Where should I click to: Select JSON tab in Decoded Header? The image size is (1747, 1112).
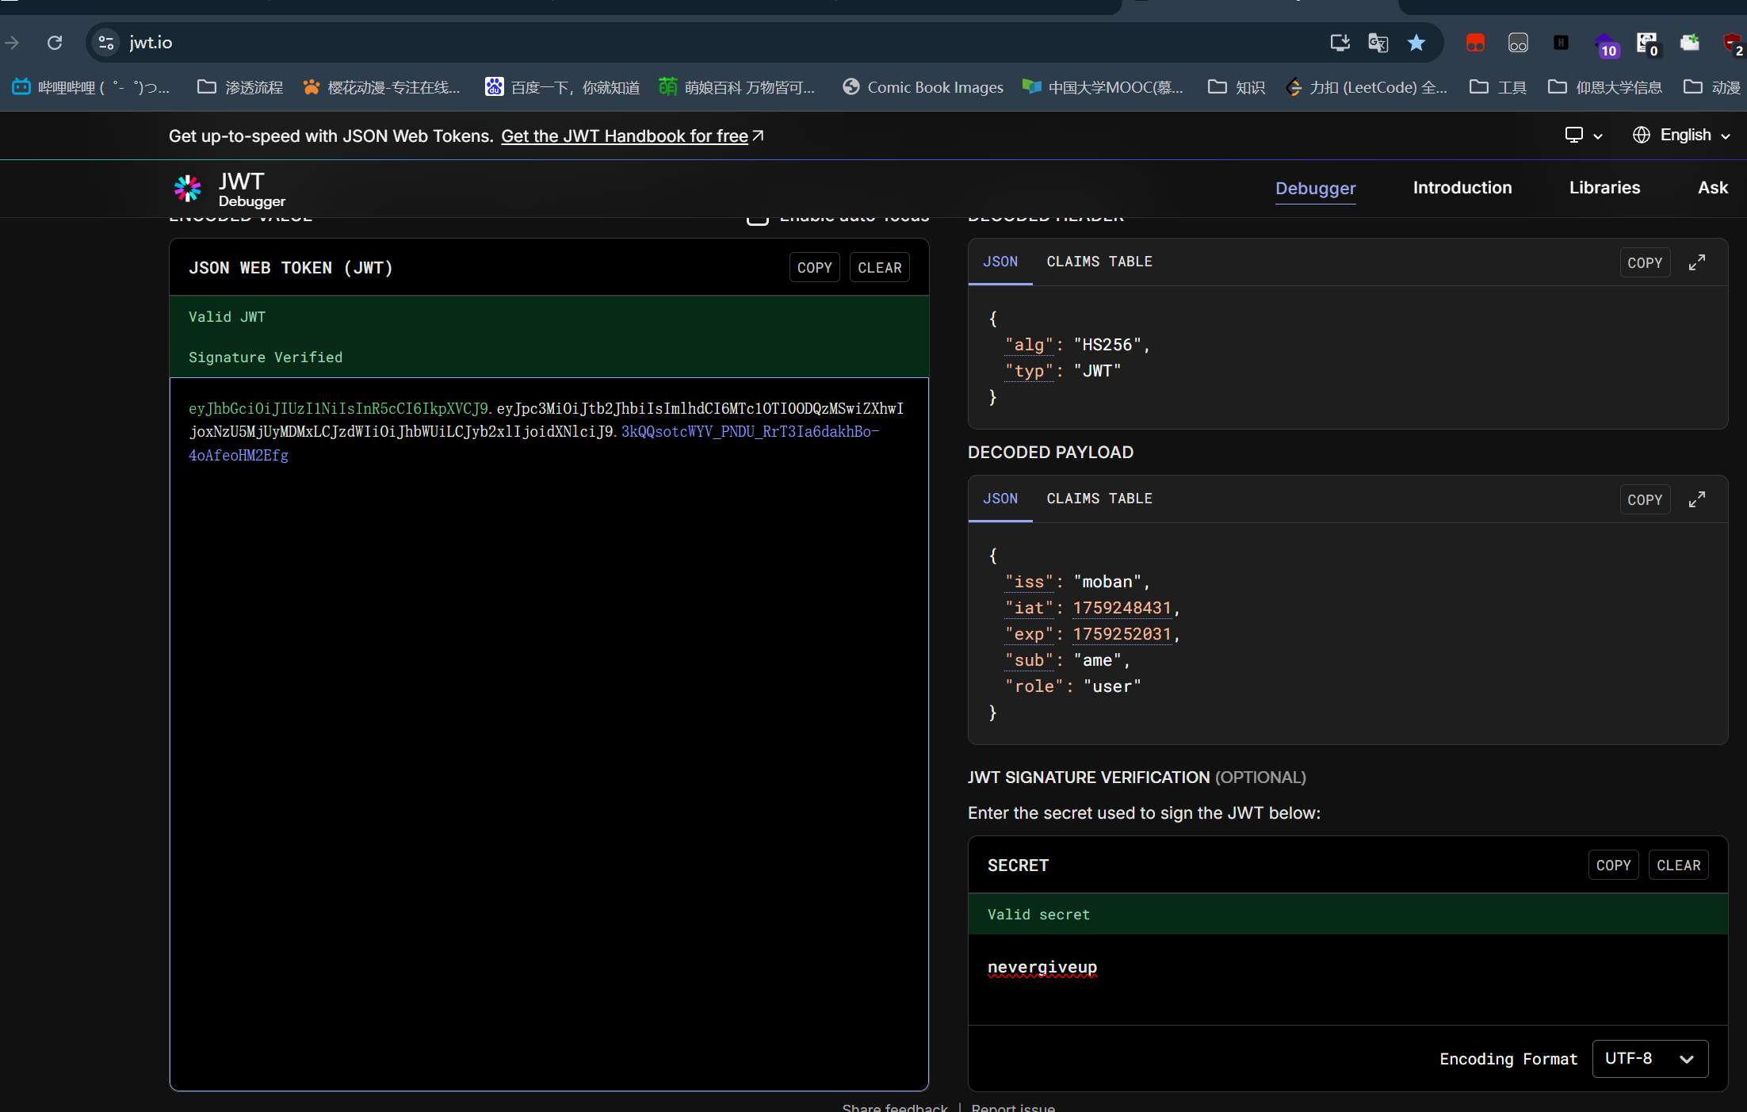[x=1000, y=262]
